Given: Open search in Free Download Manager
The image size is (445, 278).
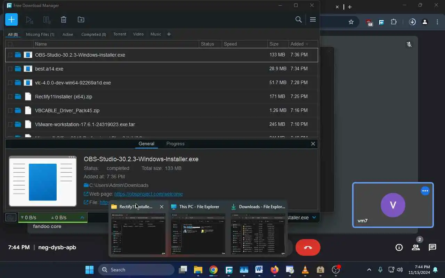Looking at the screenshot, I should (298, 19).
